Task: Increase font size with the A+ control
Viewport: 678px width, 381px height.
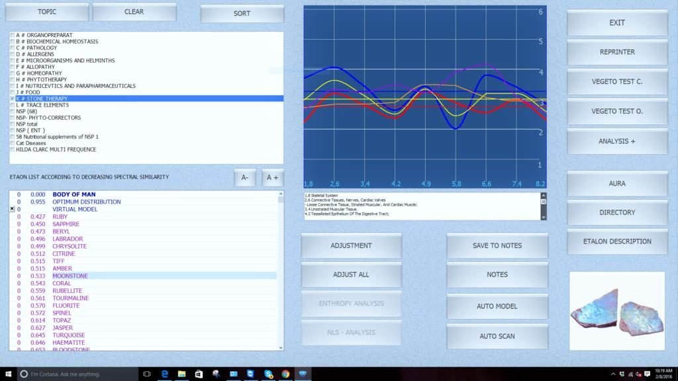Action: [x=271, y=177]
